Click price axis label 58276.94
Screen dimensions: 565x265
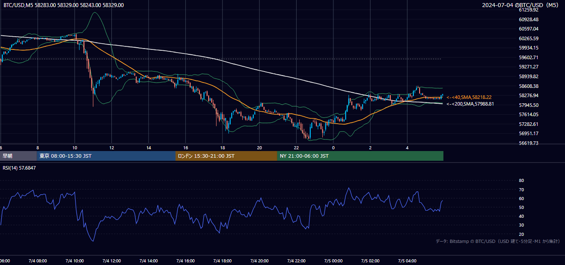tap(529, 95)
